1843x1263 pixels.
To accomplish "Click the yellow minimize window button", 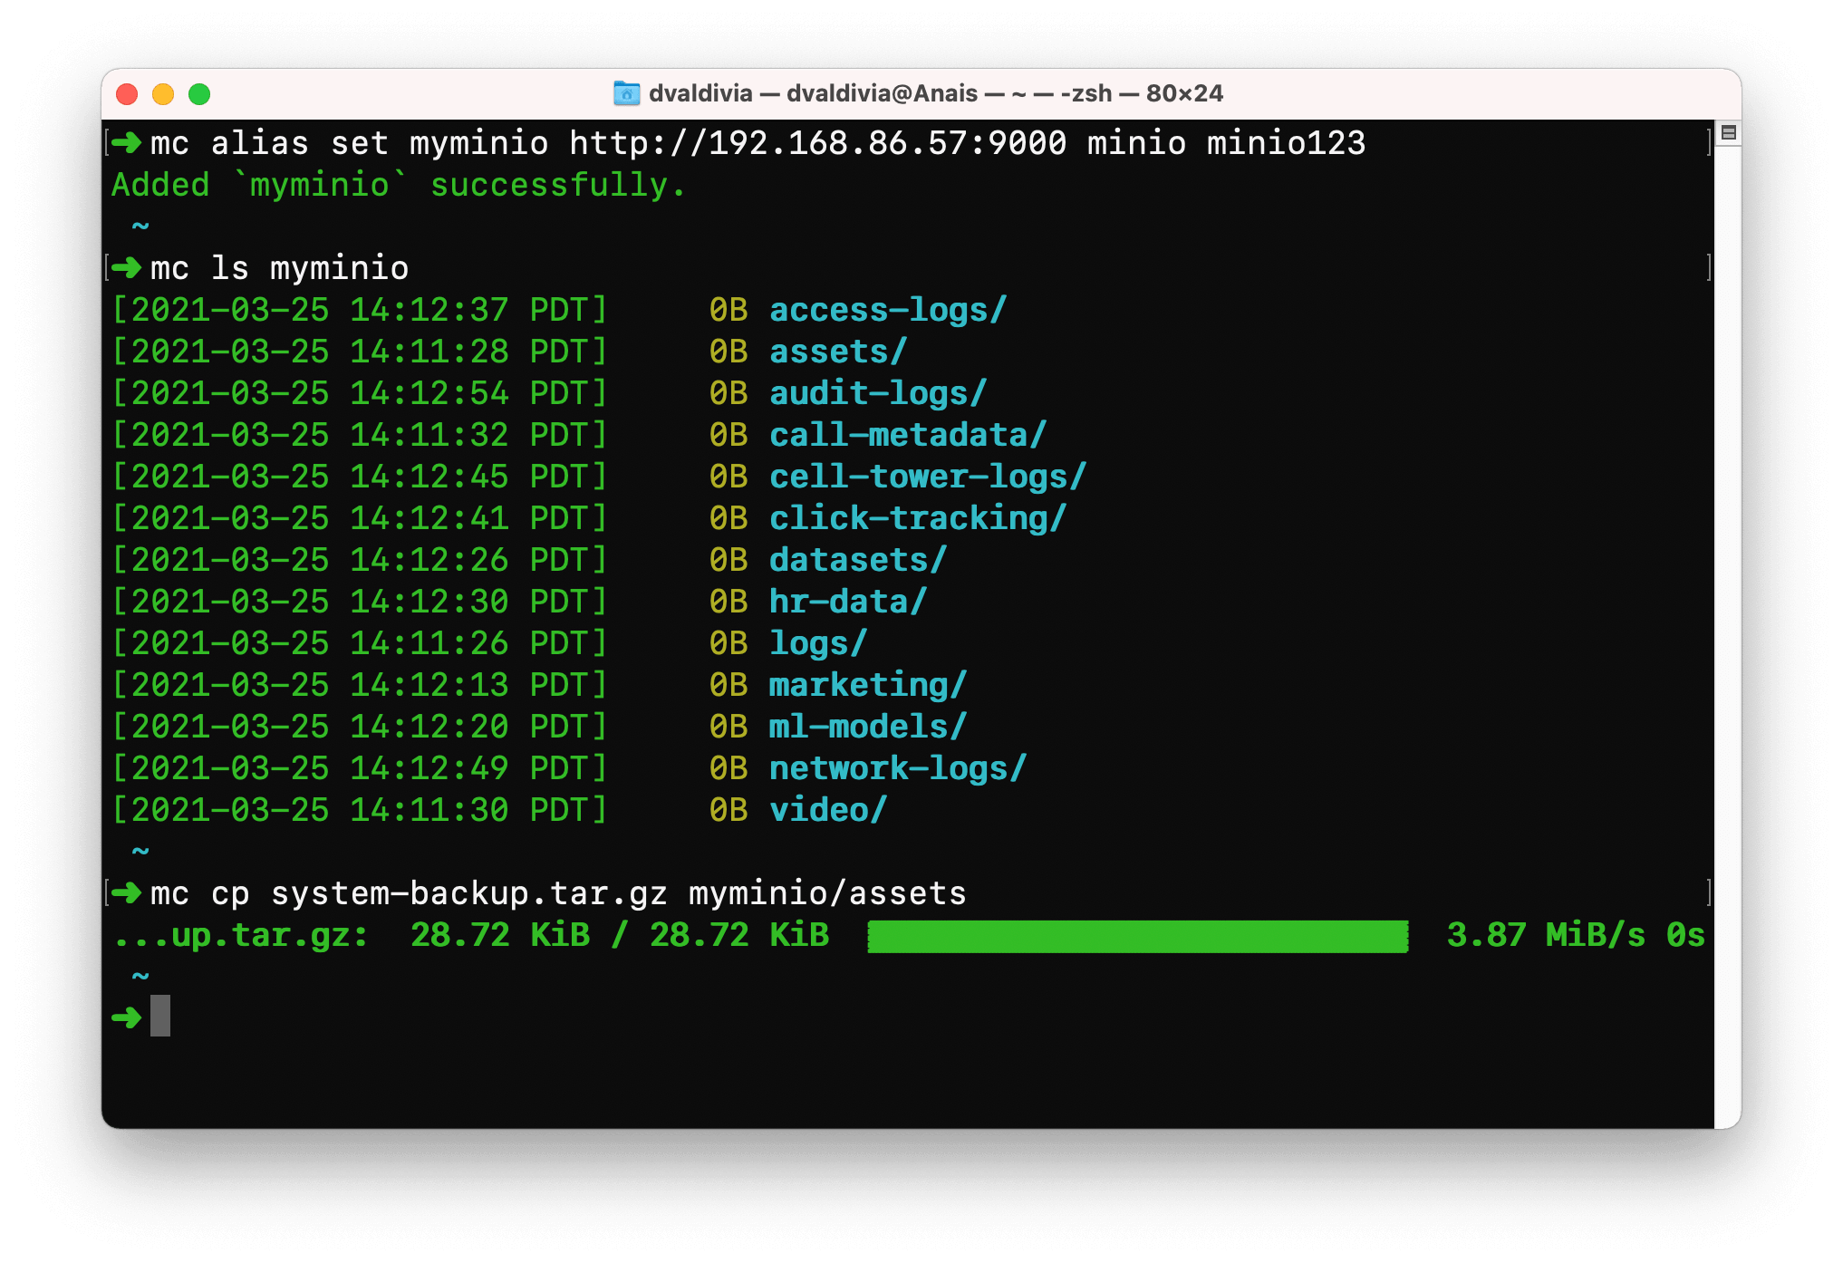I will (163, 94).
